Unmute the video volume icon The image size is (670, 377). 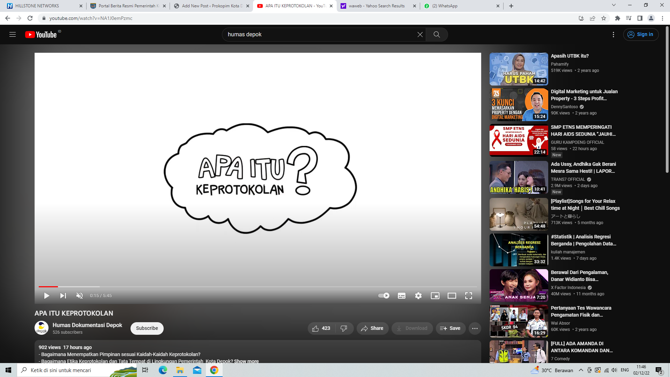coord(80,296)
